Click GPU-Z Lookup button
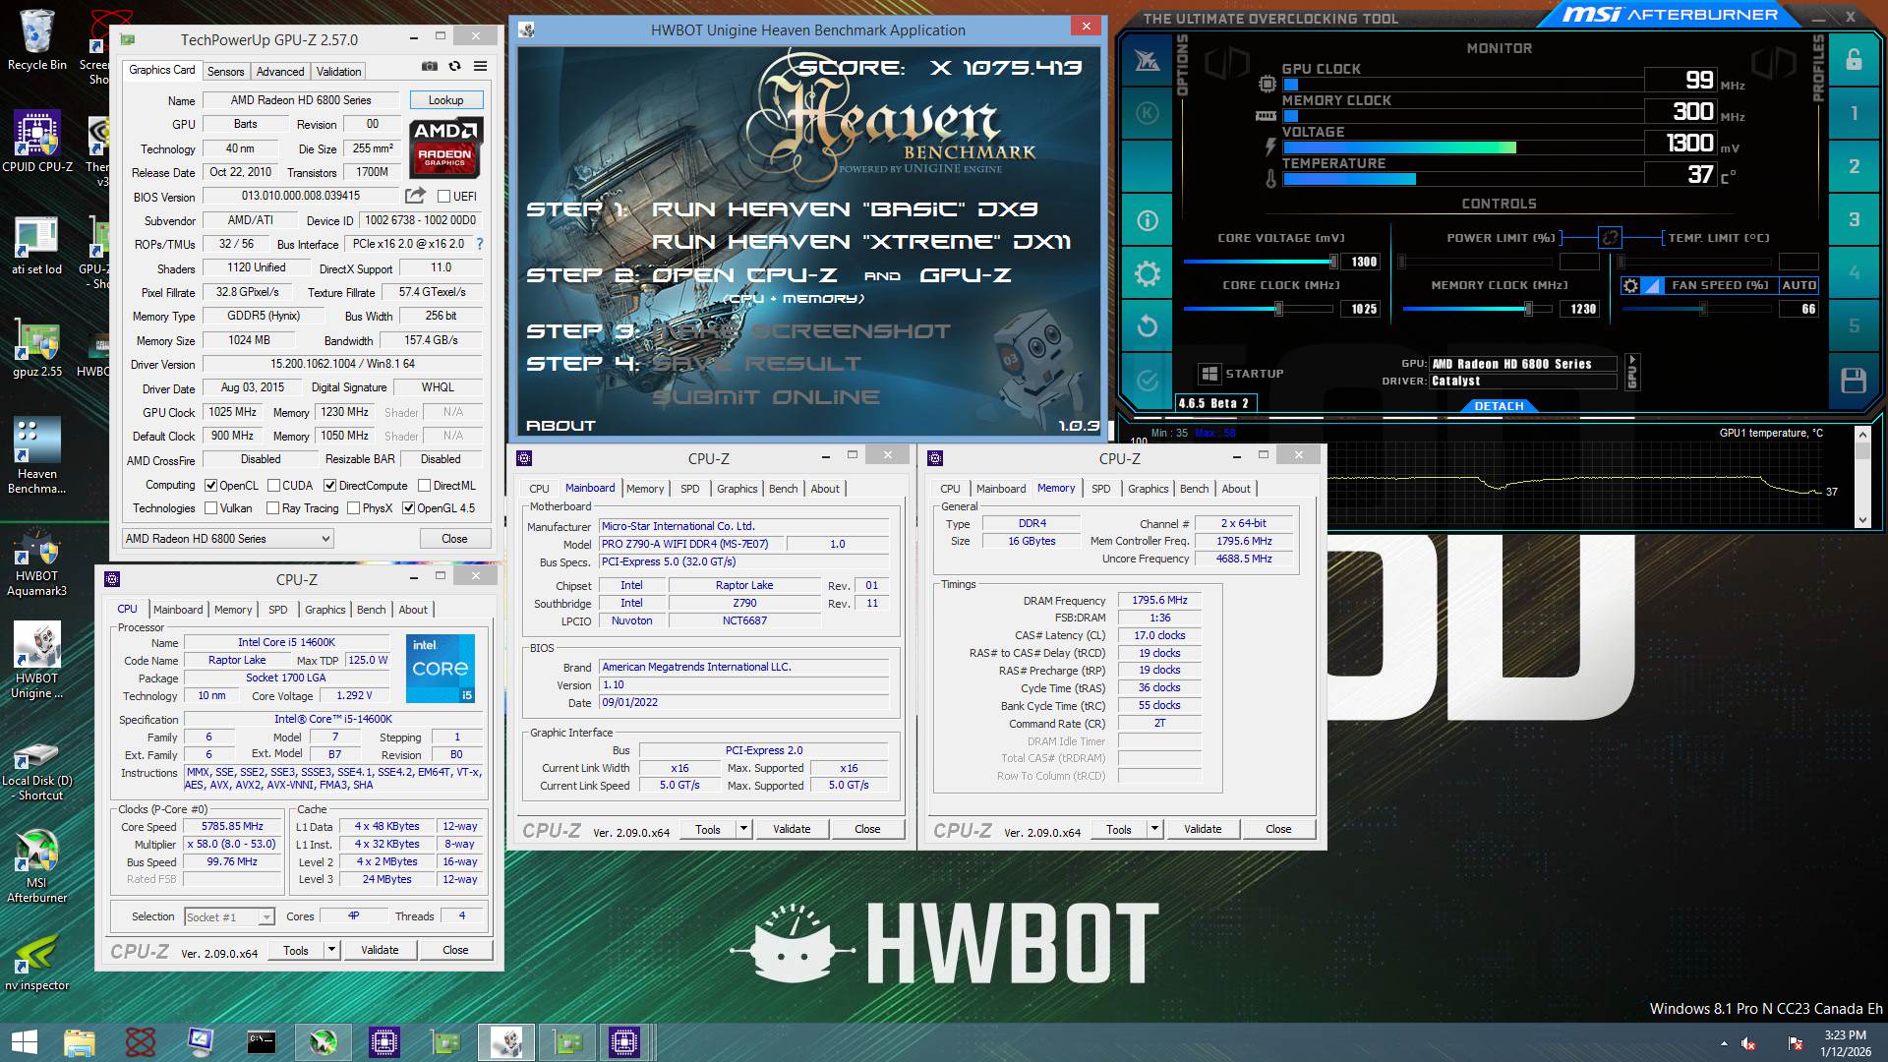Image resolution: width=1888 pixels, height=1062 pixels. click(445, 100)
